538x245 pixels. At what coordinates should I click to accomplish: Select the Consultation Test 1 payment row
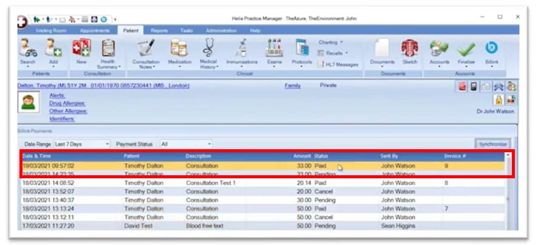(x=210, y=183)
